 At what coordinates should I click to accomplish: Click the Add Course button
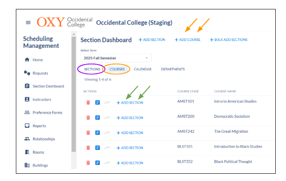coord(187,40)
